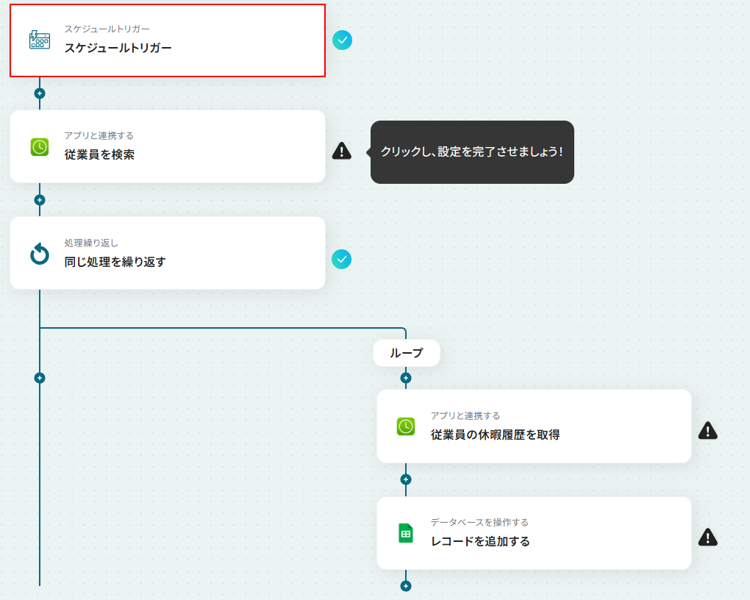Click the completed checkmark beside スケジュールトリガー
The height and width of the screenshot is (600, 750).
[x=342, y=40]
